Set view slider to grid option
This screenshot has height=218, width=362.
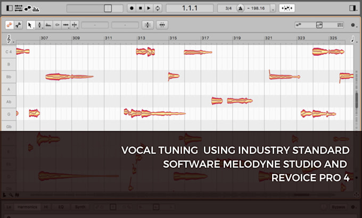(340, 25)
